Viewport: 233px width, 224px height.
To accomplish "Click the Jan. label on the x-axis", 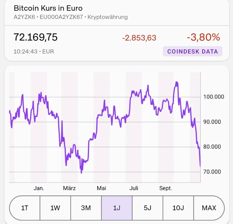I will (39, 188).
